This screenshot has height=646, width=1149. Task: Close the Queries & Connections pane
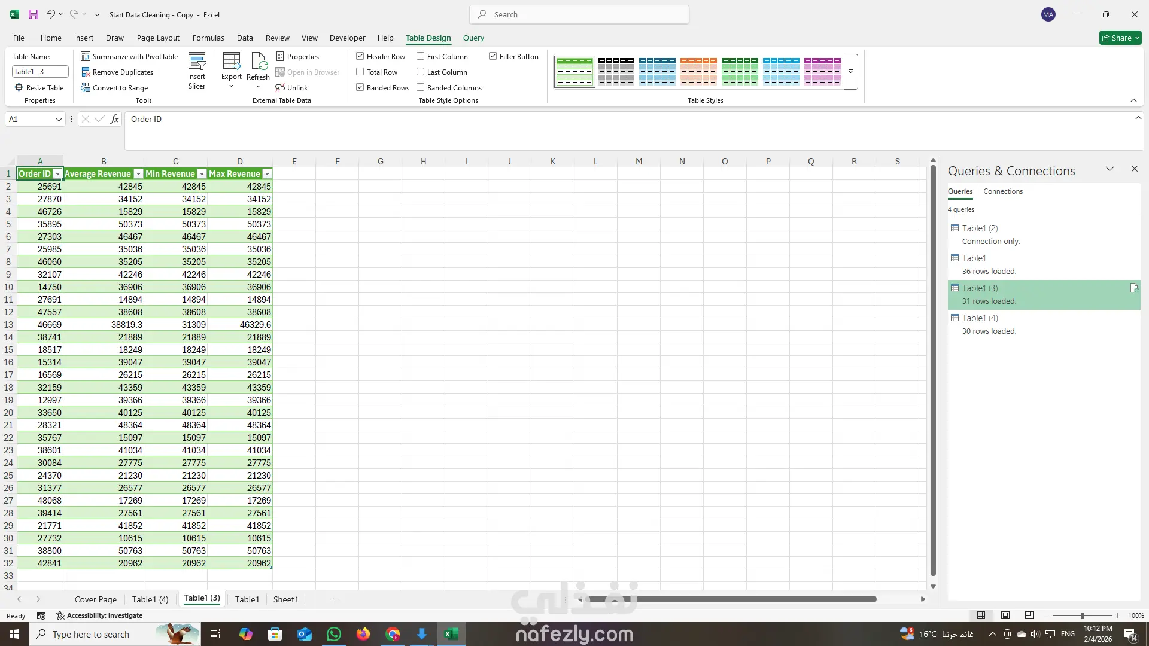(x=1135, y=169)
